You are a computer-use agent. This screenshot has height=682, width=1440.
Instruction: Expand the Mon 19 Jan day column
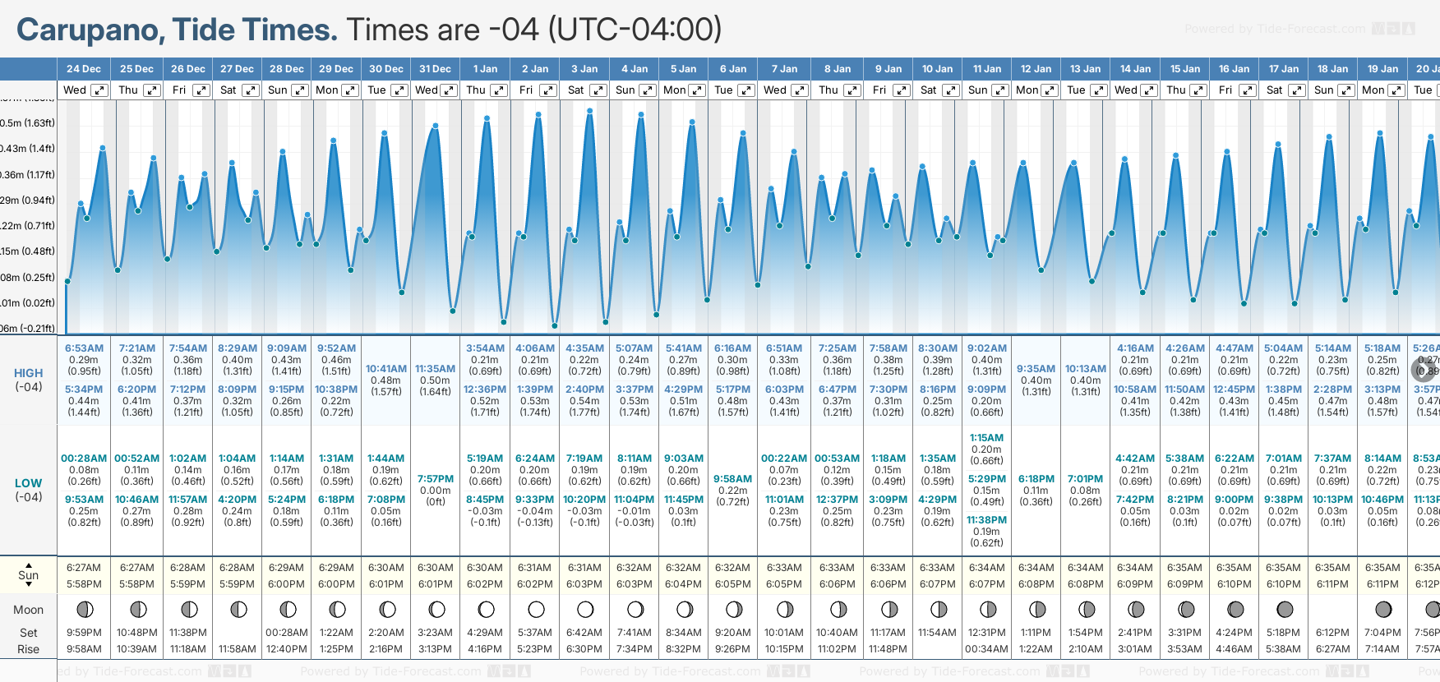pyautogui.click(x=1396, y=90)
